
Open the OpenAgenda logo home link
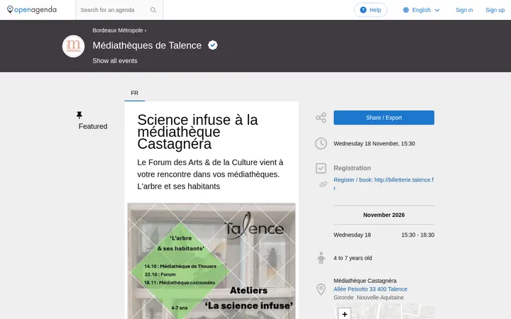coord(32,10)
